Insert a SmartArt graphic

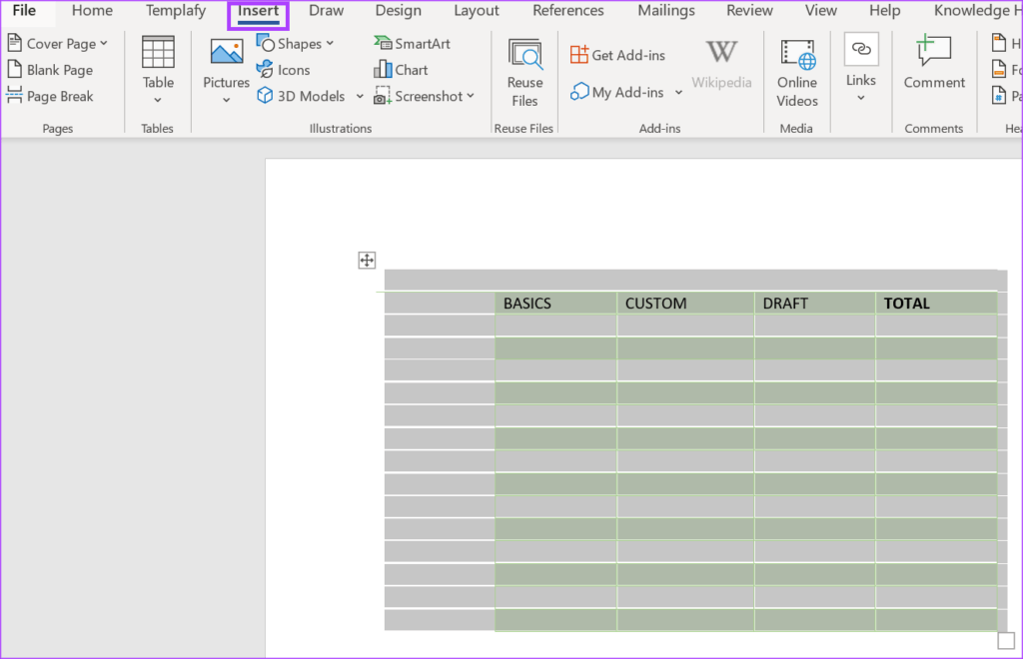pos(411,43)
